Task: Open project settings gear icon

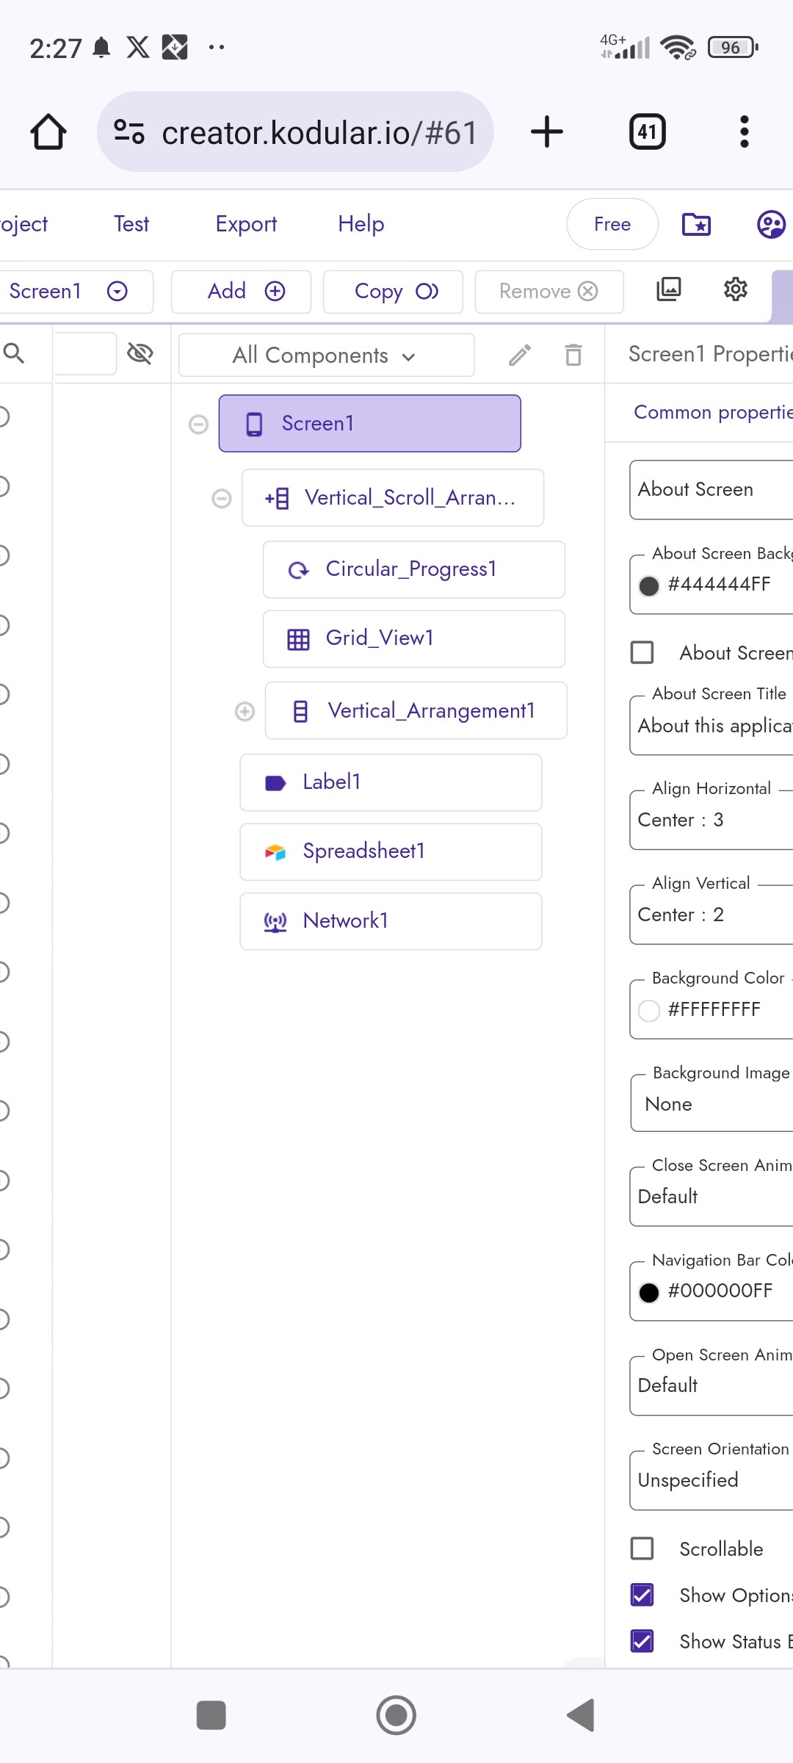Action: coord(735,289)
